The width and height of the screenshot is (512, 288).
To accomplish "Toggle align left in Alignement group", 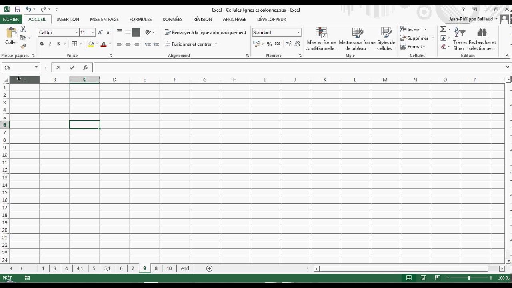I will coord(120,44).
